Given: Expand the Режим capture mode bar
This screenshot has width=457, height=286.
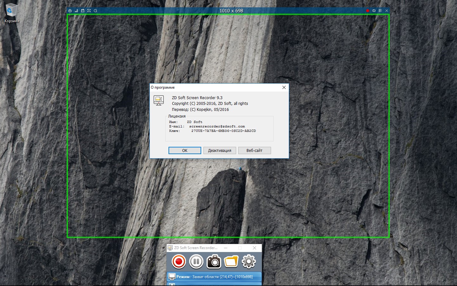Looking at the screenshot, I should [x=214, y=277].
